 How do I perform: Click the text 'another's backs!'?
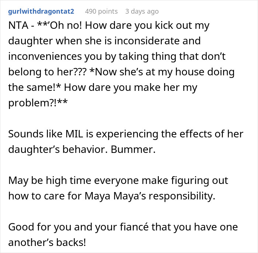pos(47,242)
